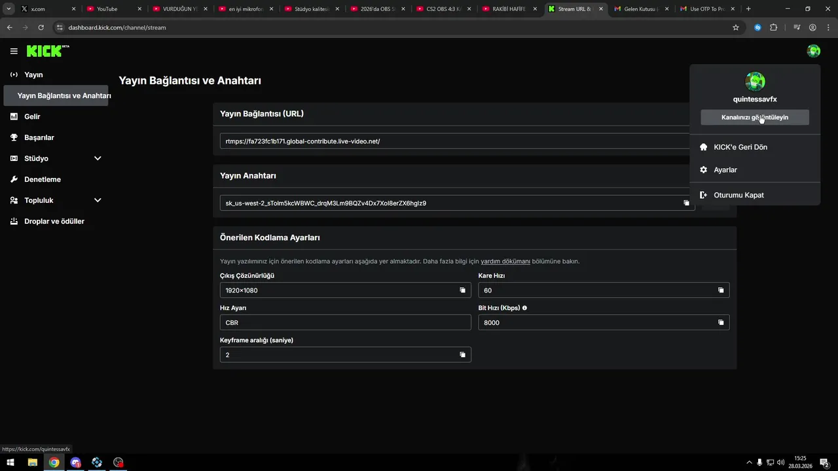This screenshot has height=471, width=838.
Task: Open Gelir in the sidebar
Action: 32,116
